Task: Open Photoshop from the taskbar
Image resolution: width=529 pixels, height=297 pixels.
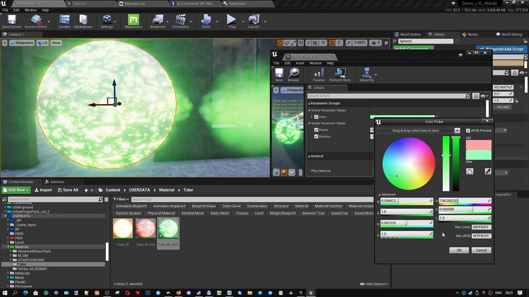Action: 148,293
